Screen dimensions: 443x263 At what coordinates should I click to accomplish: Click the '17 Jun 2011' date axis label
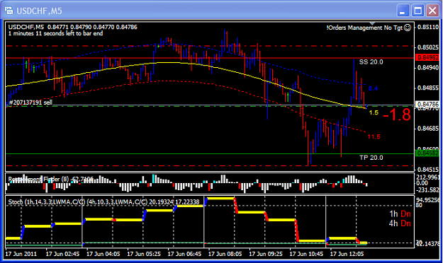[21, 254]
